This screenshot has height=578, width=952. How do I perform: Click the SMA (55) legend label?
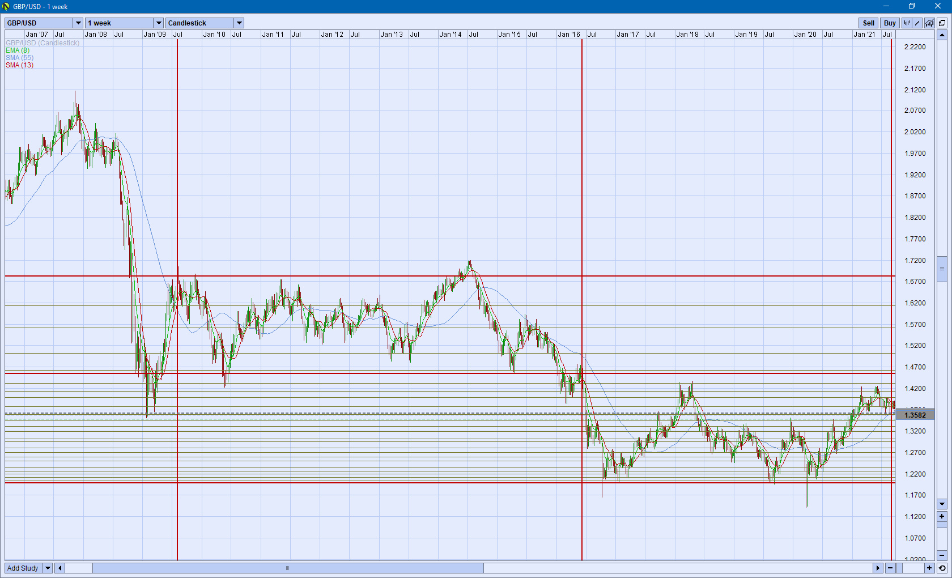coord(20,58)
